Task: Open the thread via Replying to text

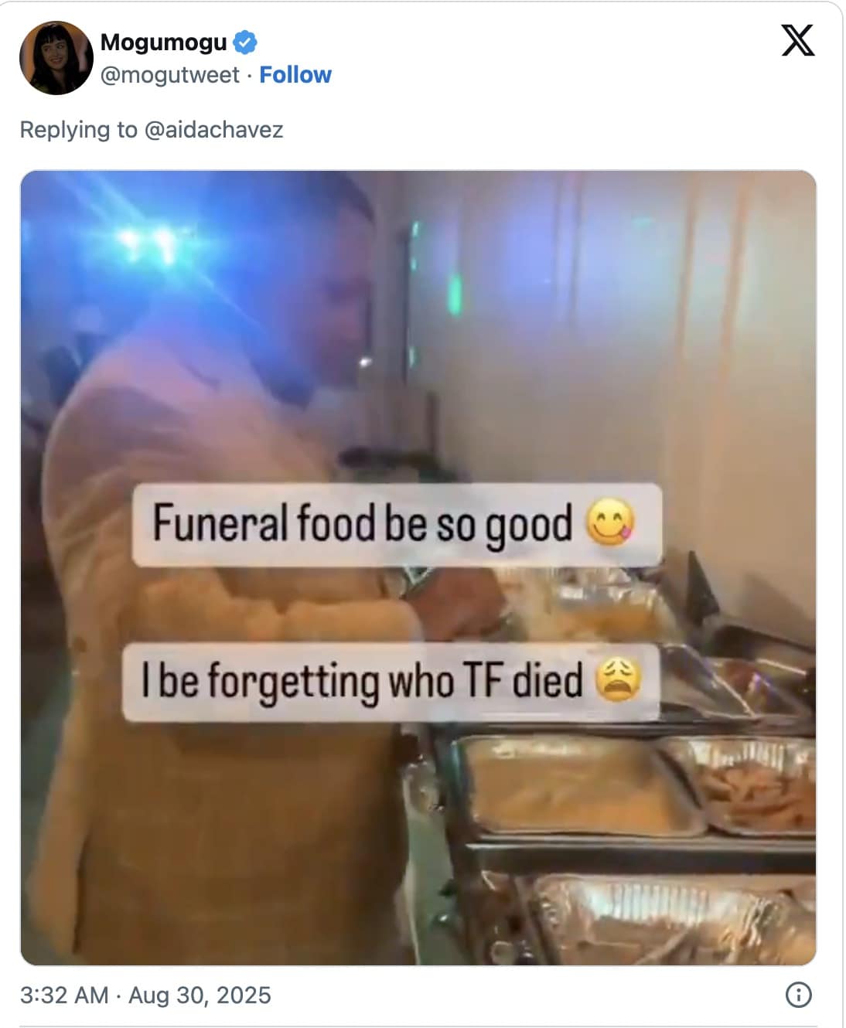Action: [x=153, y=130]
